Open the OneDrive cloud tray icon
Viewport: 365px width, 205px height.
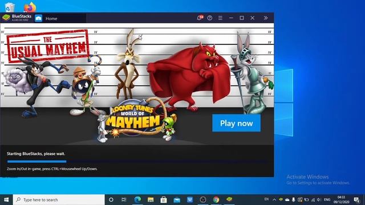(x=287, y=200)
